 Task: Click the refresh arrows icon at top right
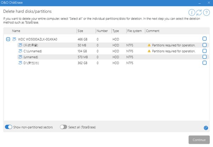click(199, 12)
